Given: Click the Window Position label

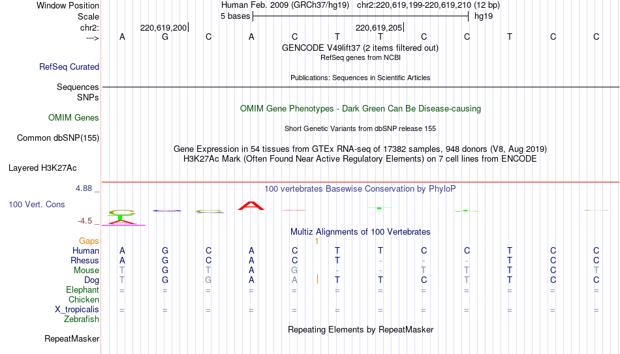Looking at the screenshot, I should 68,5.
